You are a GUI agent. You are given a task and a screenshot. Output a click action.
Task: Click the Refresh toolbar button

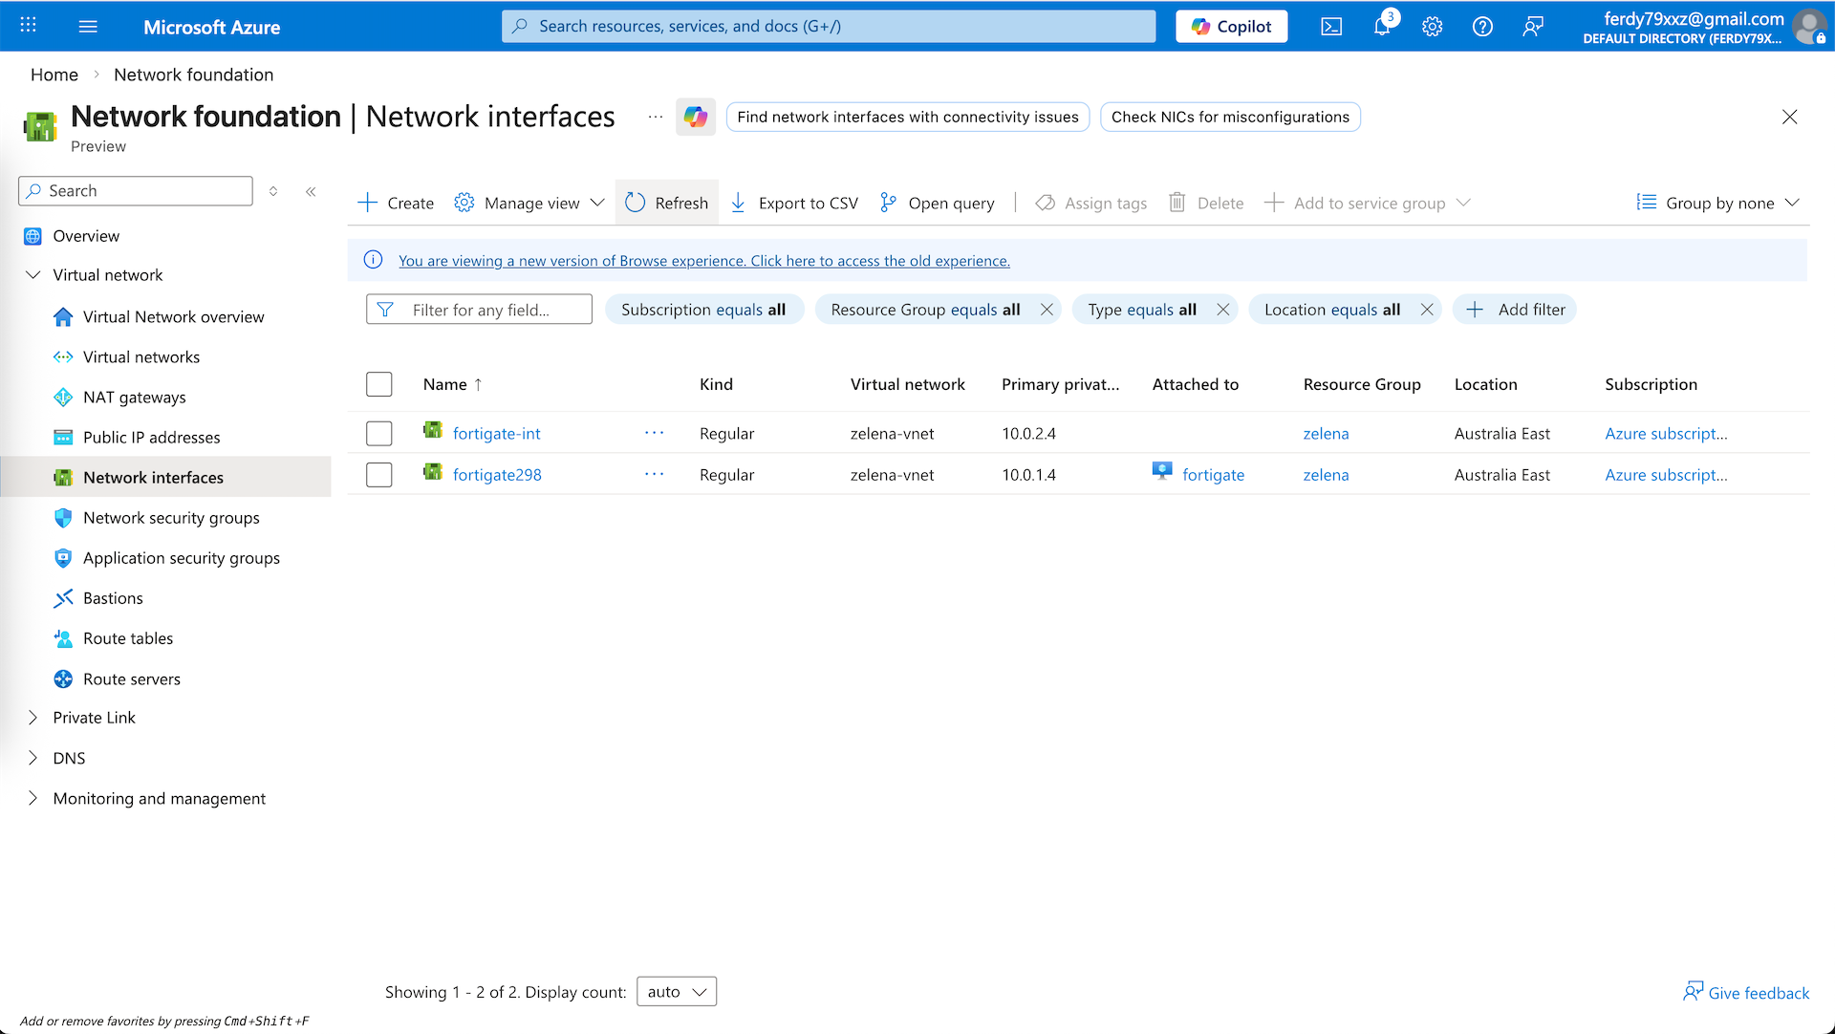pos(667,203)
